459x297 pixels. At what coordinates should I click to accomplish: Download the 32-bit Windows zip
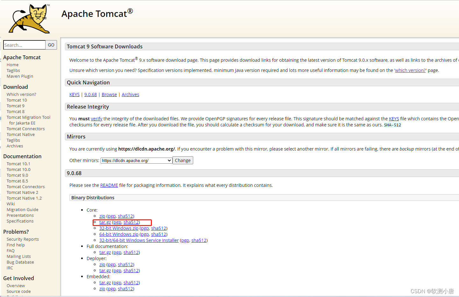click(x=119, y=228)
